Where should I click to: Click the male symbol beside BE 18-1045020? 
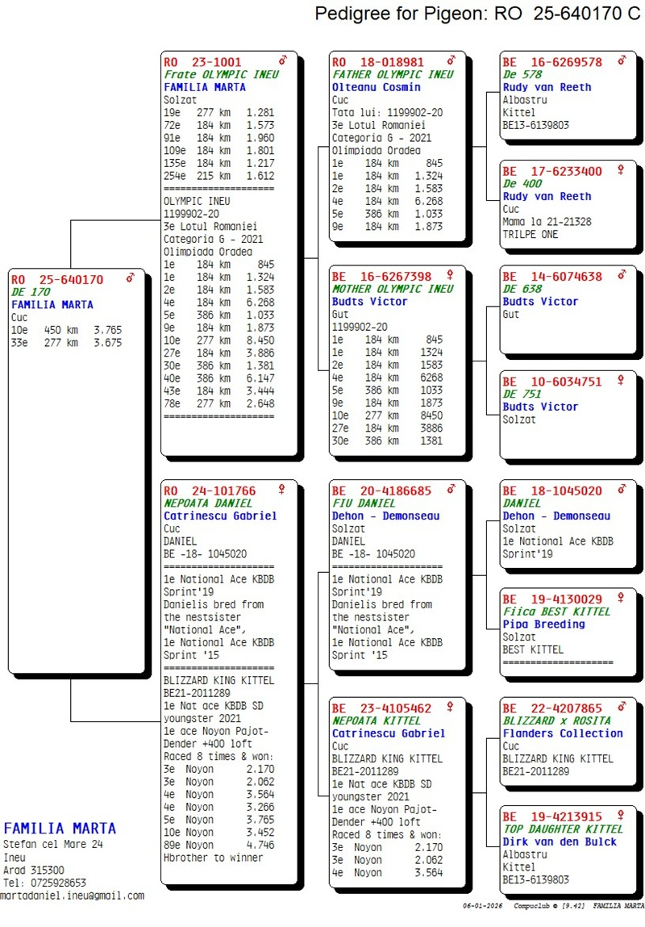coord(621,489)
